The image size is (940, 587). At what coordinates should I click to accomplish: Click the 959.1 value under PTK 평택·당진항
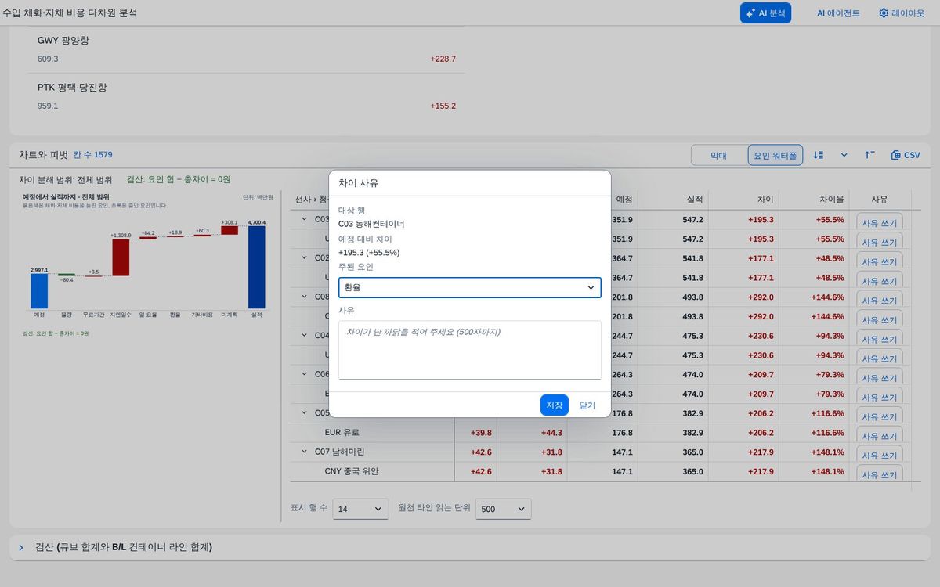(x=48, y=106)
